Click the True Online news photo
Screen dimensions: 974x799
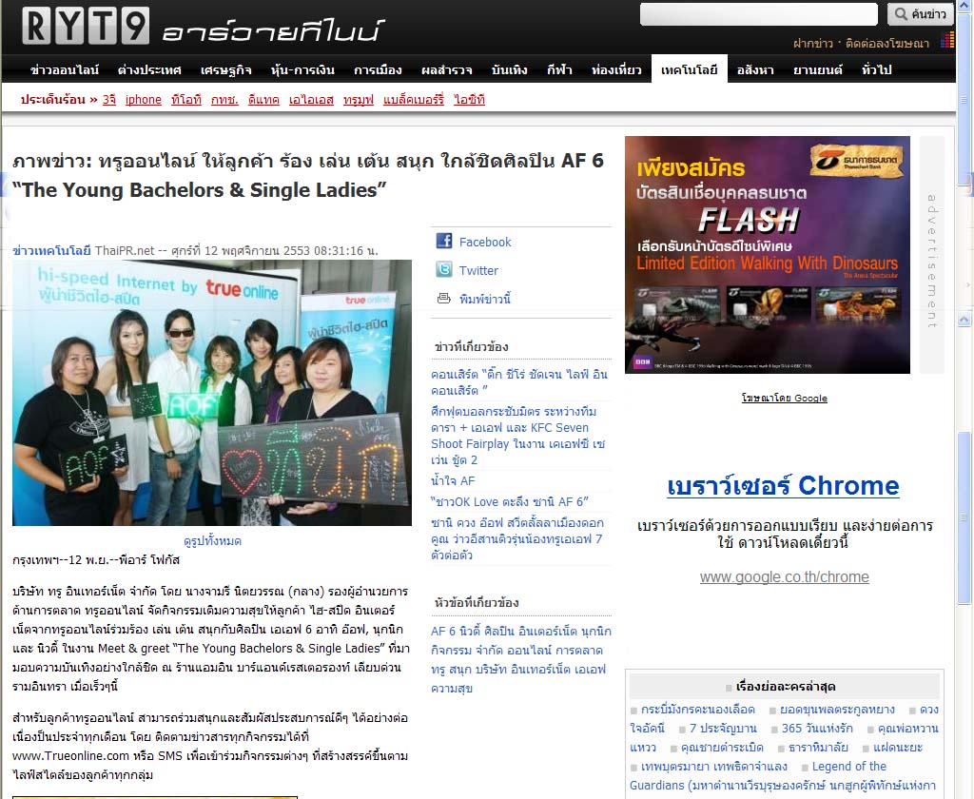212,393
